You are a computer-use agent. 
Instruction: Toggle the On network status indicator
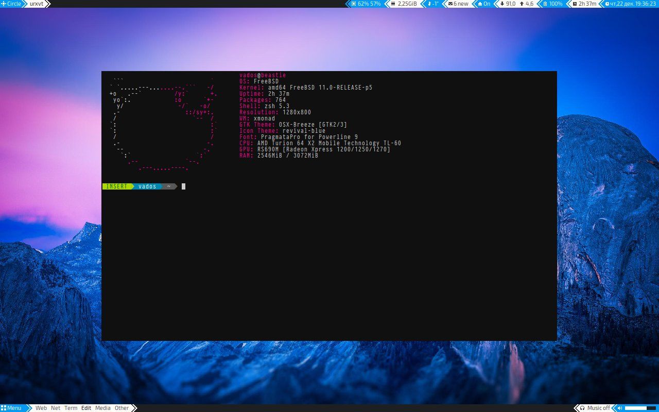484,4
